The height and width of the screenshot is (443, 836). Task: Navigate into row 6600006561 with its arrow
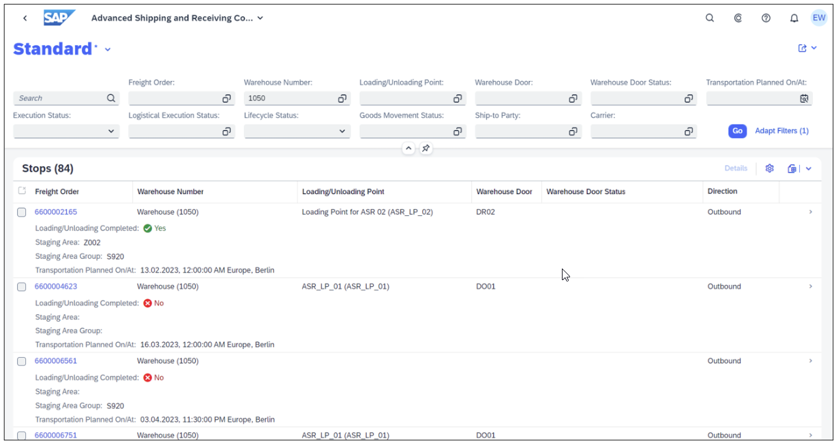(x=810, y=361)
